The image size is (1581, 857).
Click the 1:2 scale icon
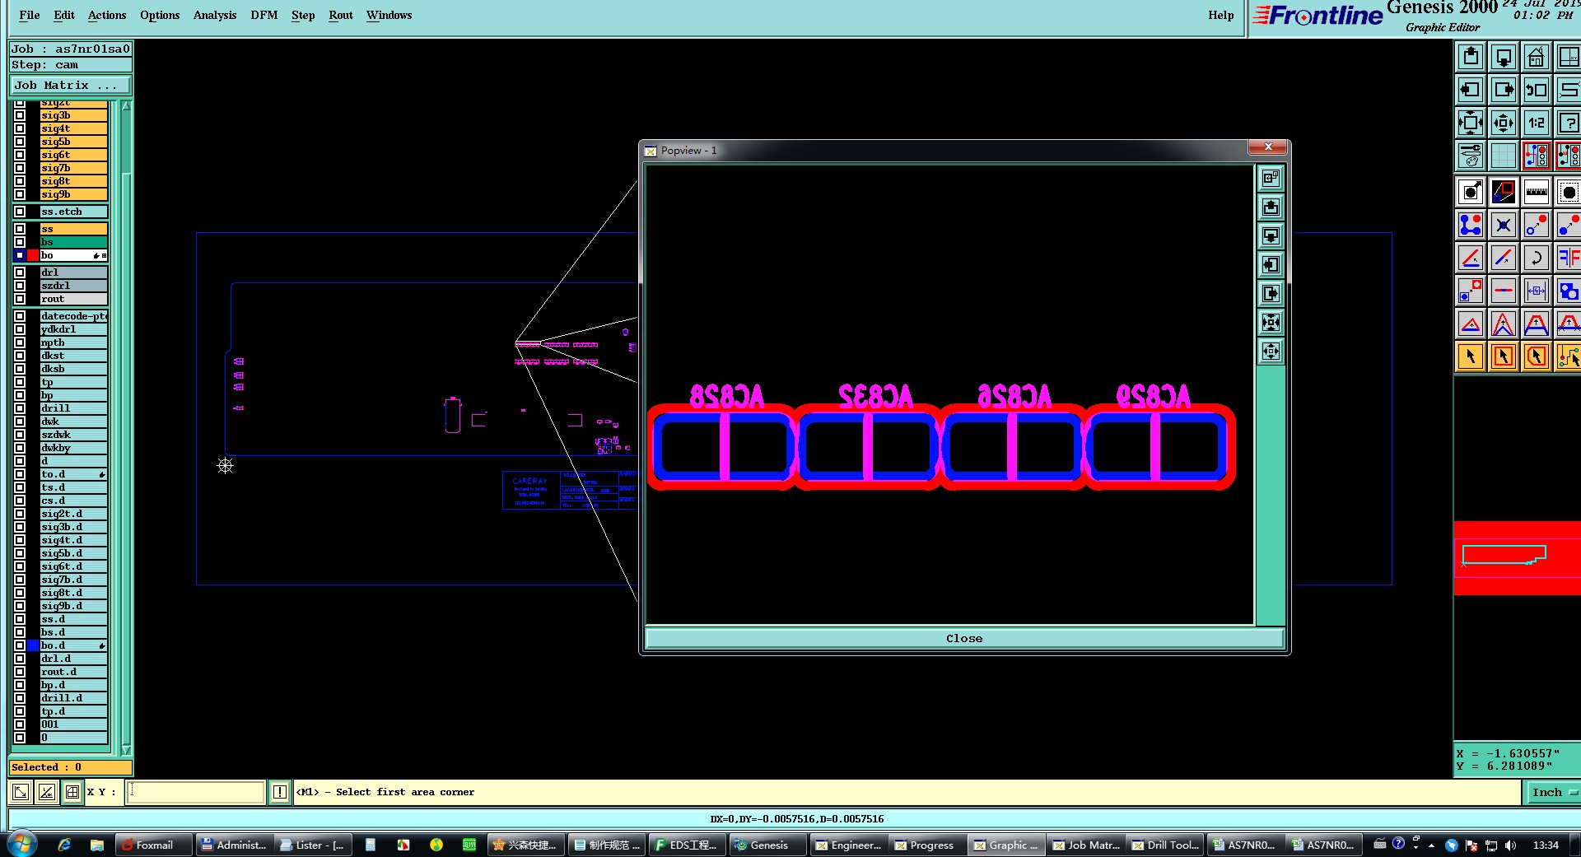(1537, 123)
